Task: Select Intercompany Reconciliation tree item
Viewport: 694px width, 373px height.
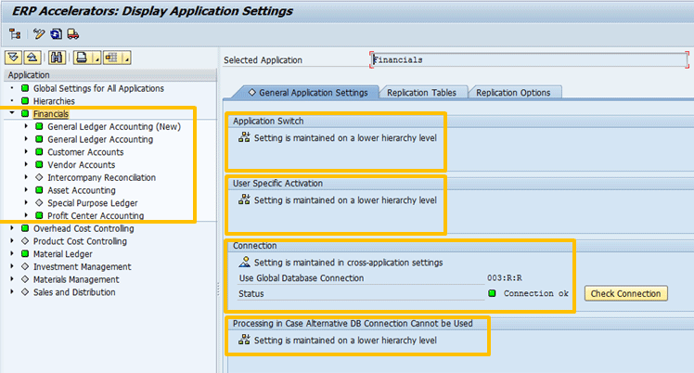Action: tap(102, 177)
